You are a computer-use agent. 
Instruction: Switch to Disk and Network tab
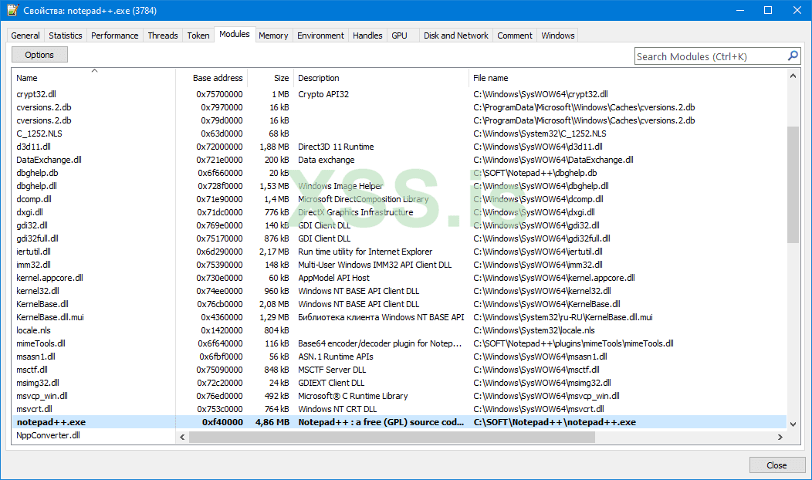(x=455, y=35)
